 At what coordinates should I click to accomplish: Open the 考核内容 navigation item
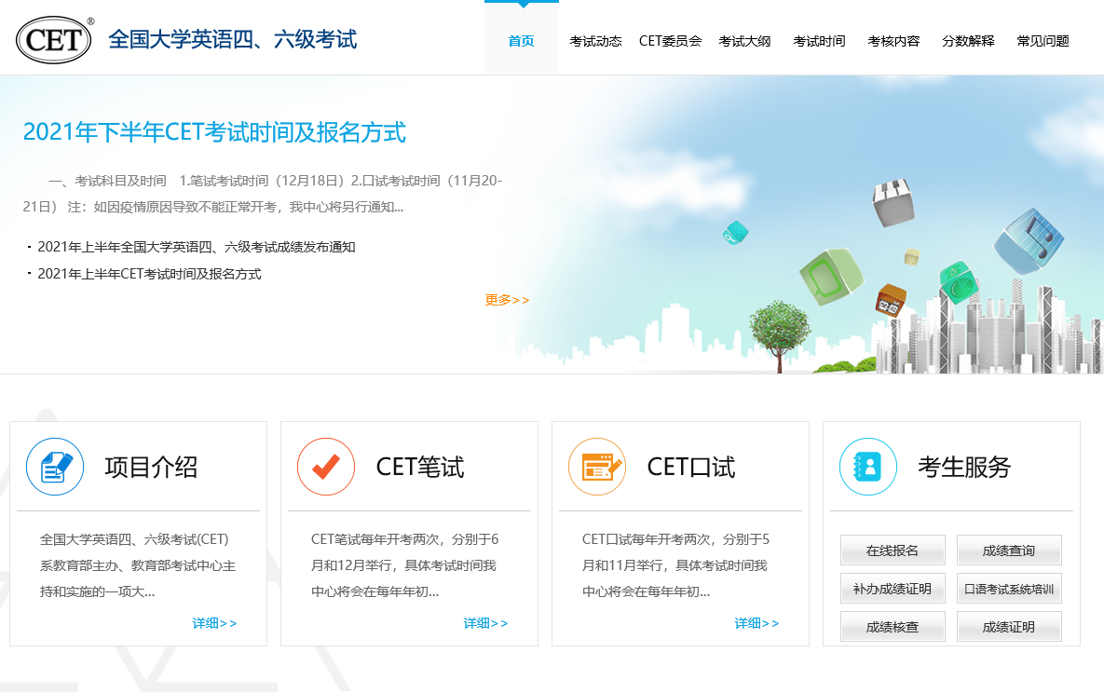[894, 41]
